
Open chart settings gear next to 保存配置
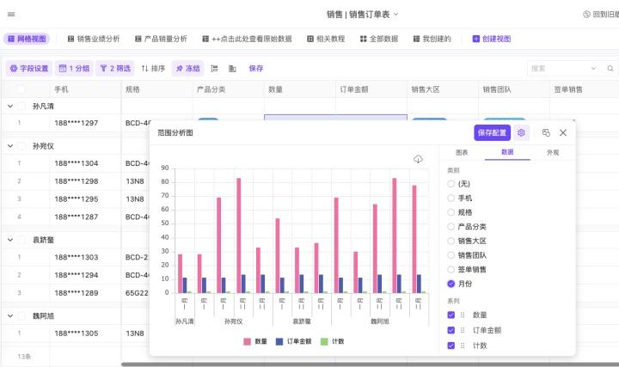521,133
